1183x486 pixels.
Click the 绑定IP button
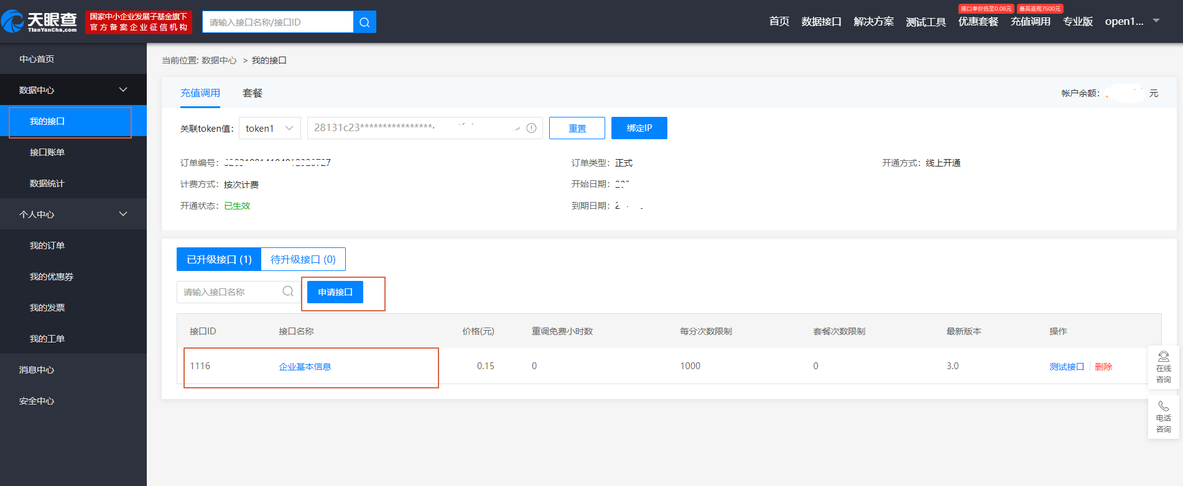639,128
